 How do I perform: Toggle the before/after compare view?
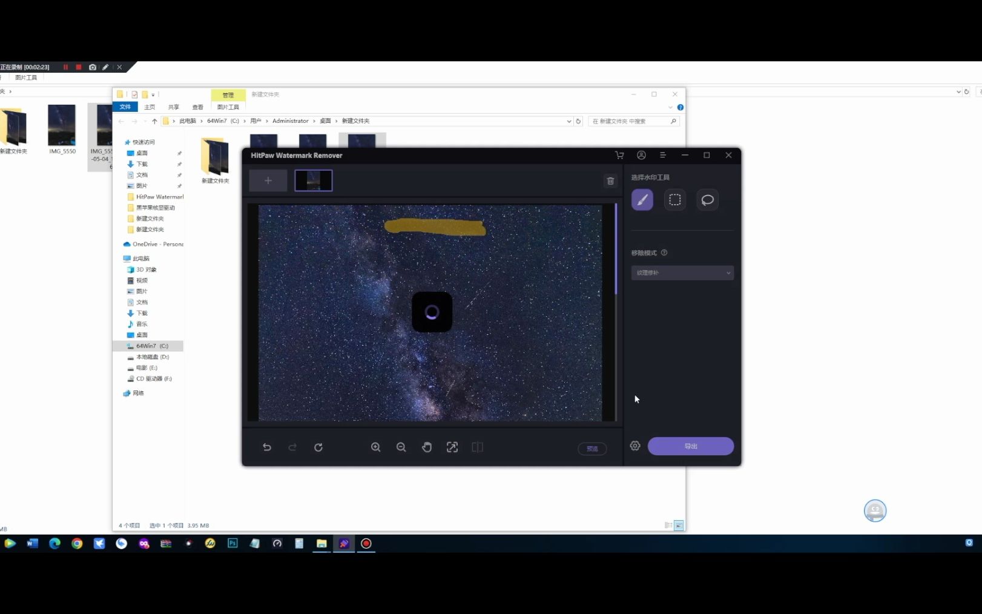tap(478, 447)
